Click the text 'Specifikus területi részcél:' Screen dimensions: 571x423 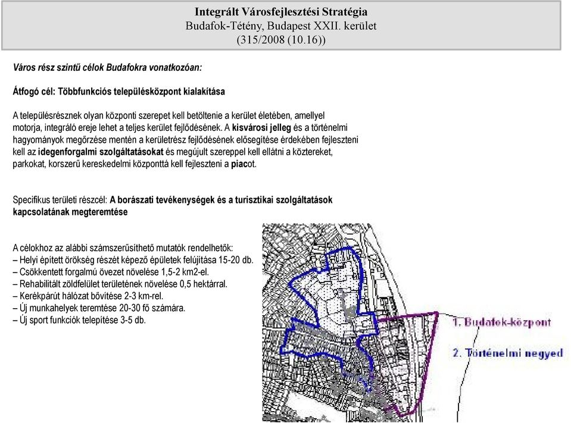[x=60, y=200]
